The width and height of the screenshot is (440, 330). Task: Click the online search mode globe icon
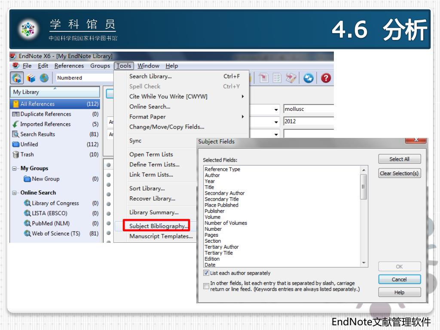[44, 78]
